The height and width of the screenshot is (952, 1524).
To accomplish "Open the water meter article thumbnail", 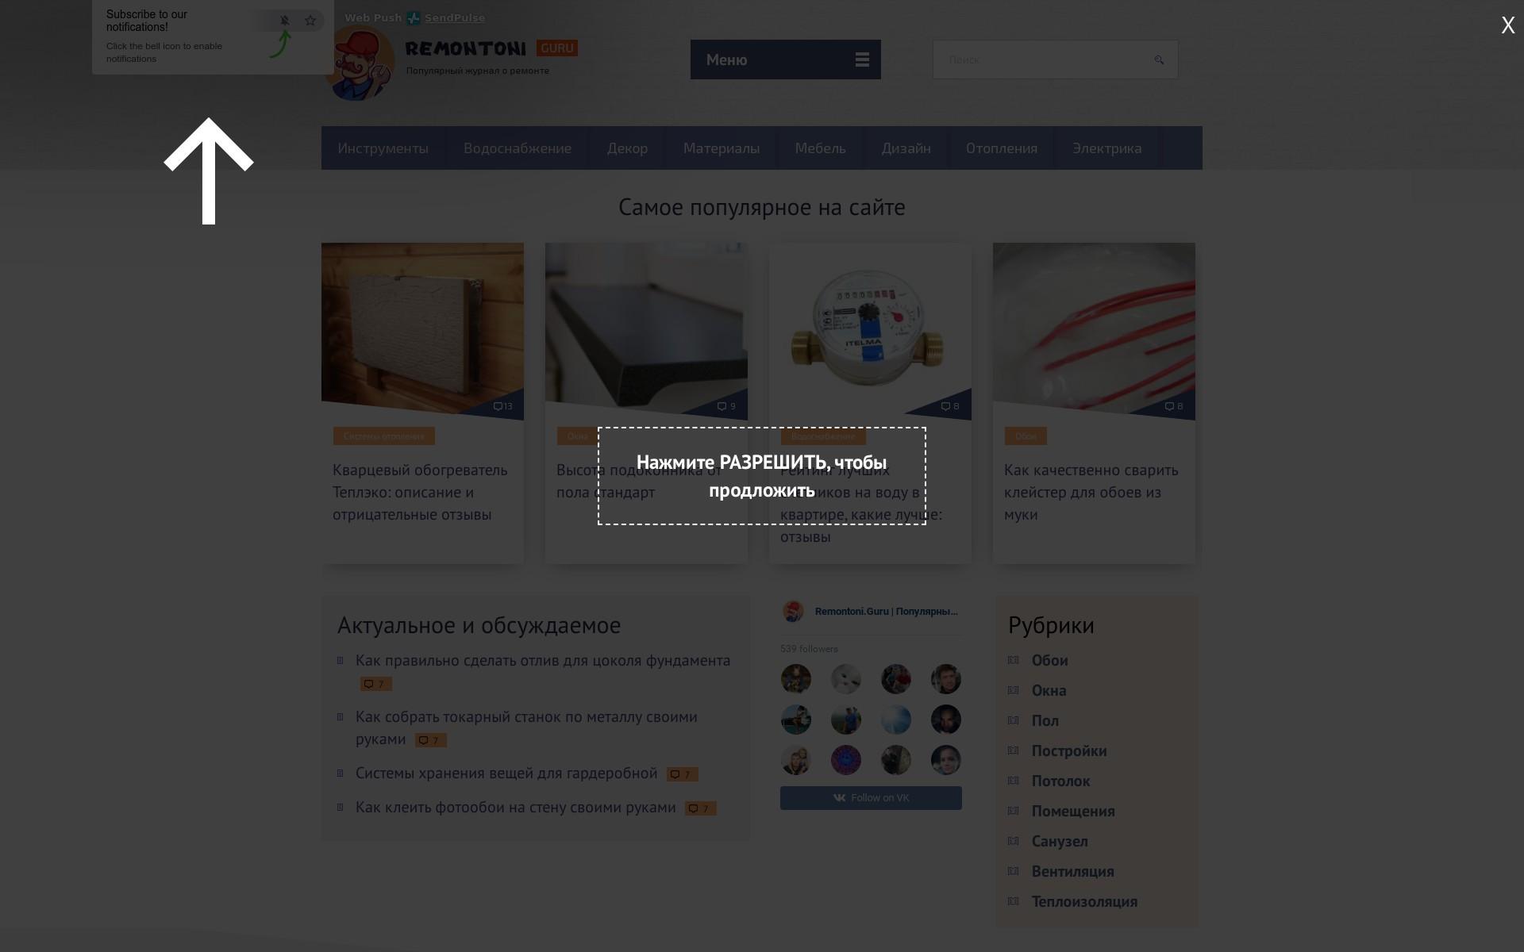I will click(x=870, y=328).
